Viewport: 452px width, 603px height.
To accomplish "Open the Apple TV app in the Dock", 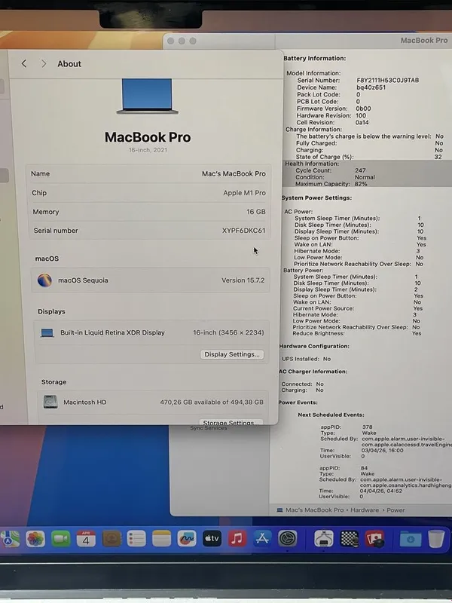I will pyautogui.click(x=212, y=539).
